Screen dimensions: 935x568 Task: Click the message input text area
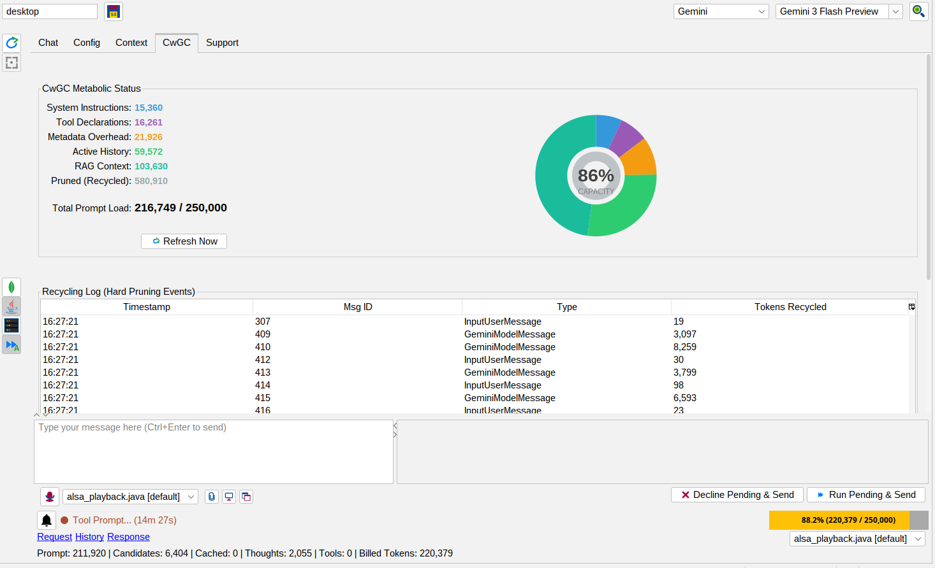(214, 451)
